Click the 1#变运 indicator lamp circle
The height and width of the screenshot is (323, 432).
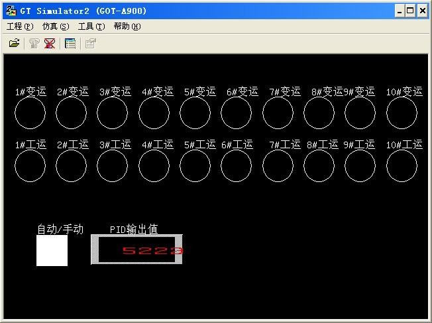[30, 113]
